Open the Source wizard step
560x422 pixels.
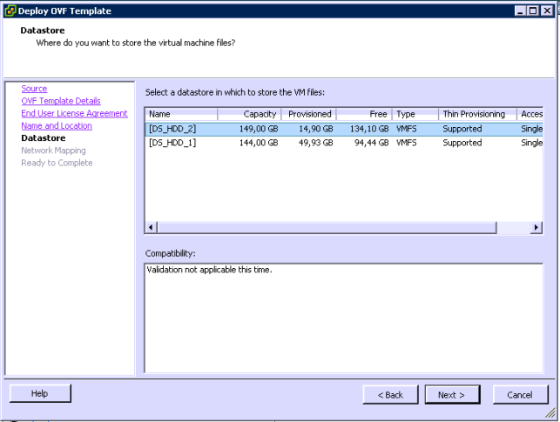pos(34,89)
